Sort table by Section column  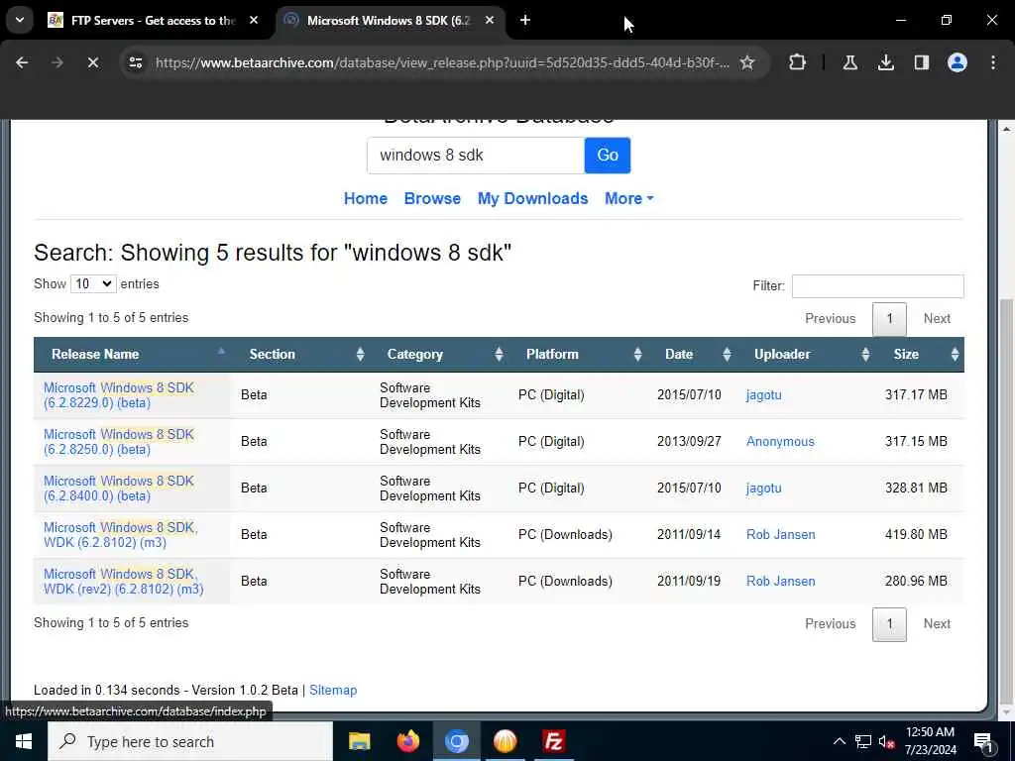tap(301, 355)
